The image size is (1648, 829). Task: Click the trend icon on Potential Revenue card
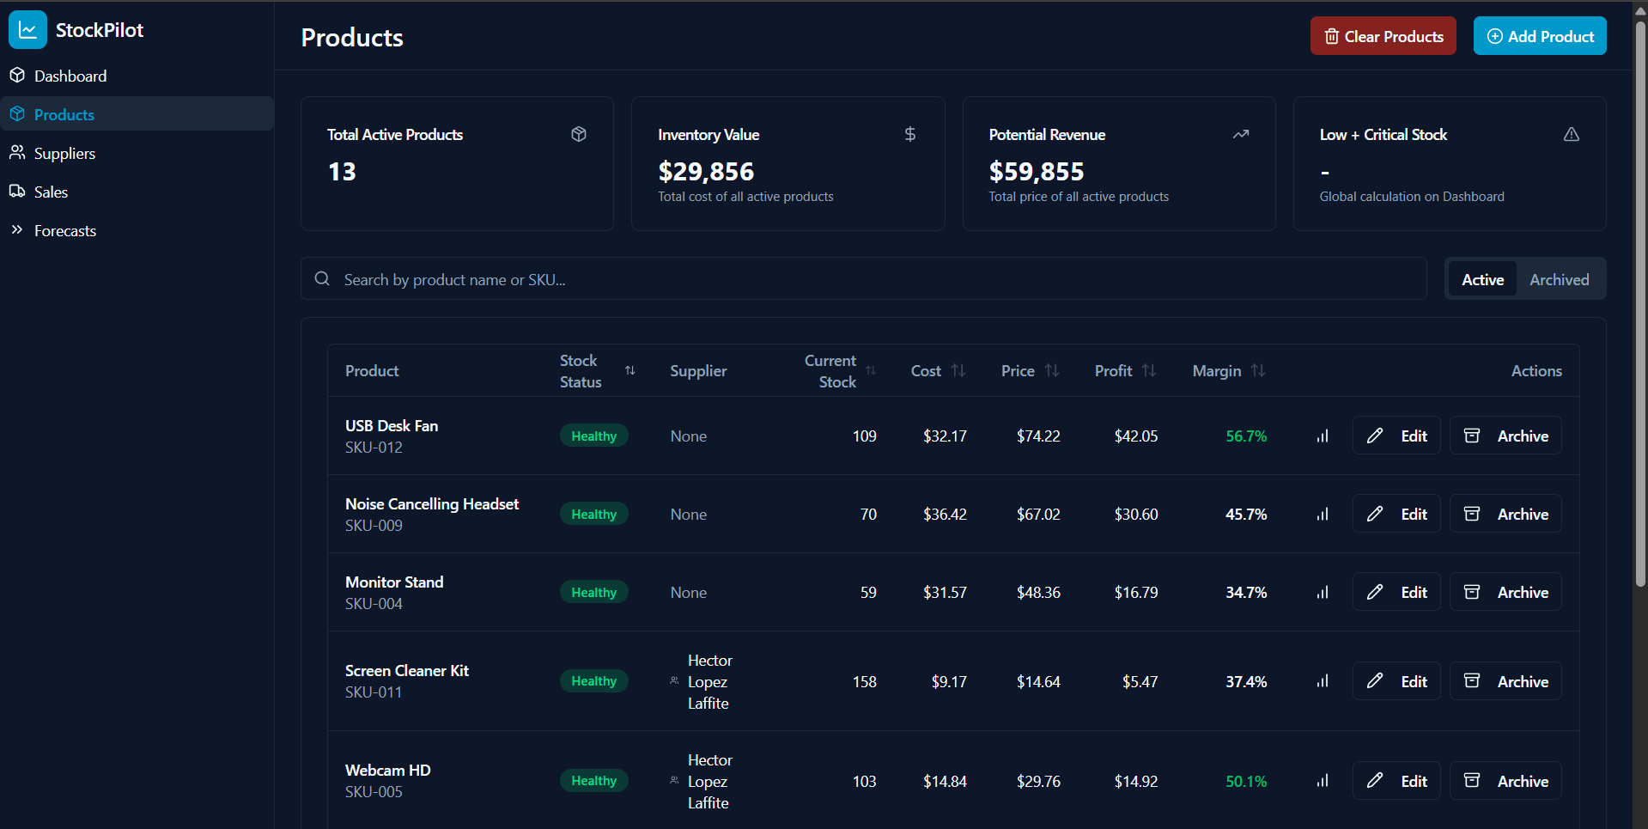click(1240, 134)
